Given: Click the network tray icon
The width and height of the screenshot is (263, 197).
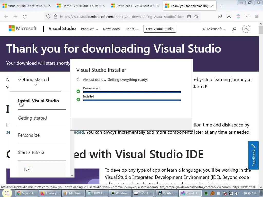Looking at the screenshot, I should pyautogui.click(x=231, y=193).
